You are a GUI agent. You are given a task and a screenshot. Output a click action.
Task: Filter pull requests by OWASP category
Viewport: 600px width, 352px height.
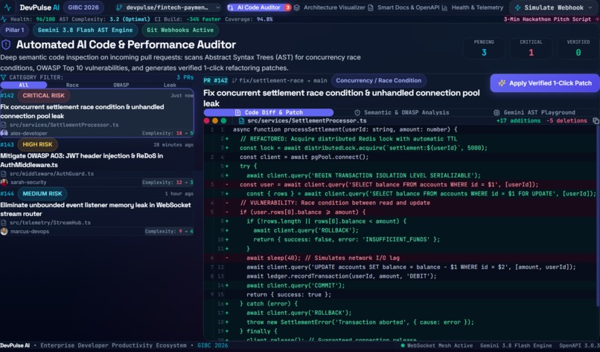pos(121,85)
